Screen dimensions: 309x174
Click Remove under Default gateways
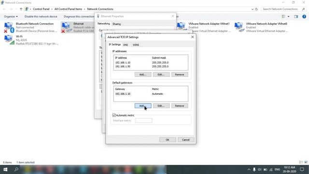(180, 106)
